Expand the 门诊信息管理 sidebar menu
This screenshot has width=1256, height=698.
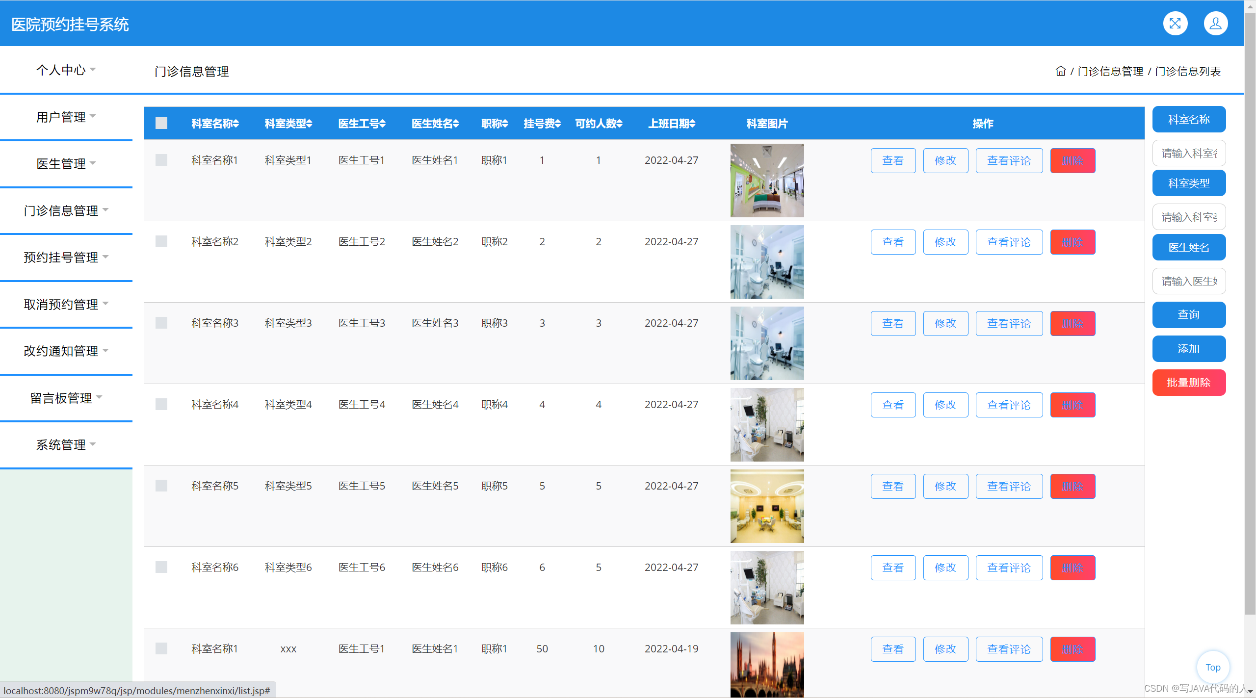[66, 210]
